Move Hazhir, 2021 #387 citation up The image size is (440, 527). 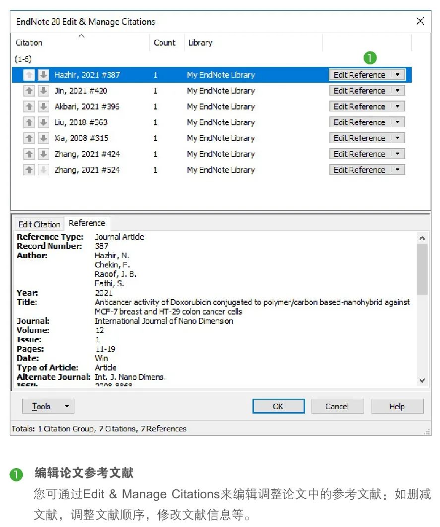pyautogui.click(x=29, y=75)
